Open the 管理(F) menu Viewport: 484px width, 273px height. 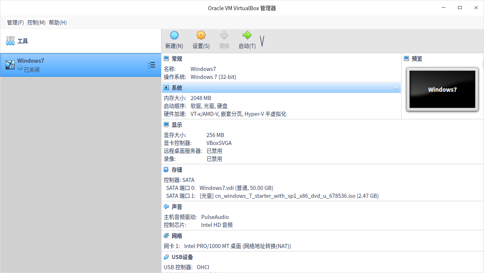pyautogui.click(x=16, y=23)
